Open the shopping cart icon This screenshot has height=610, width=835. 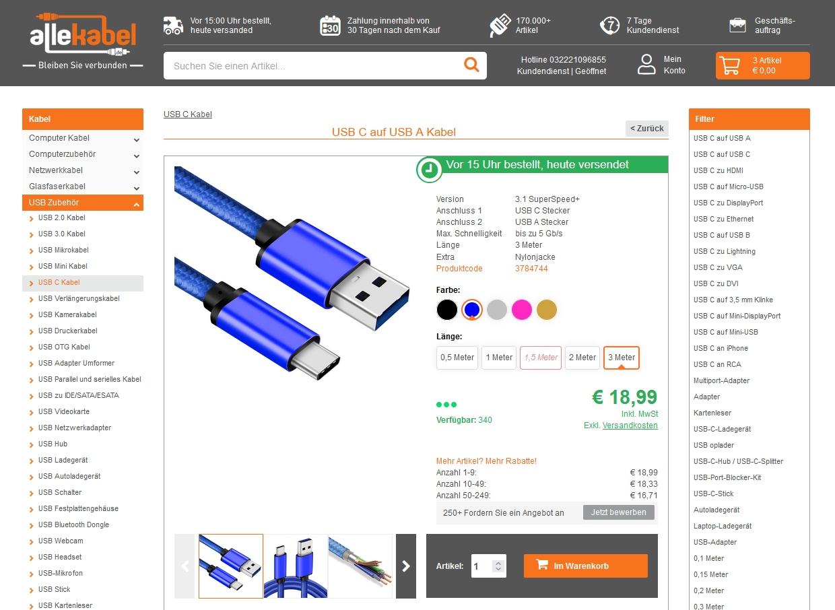(729, 65)
